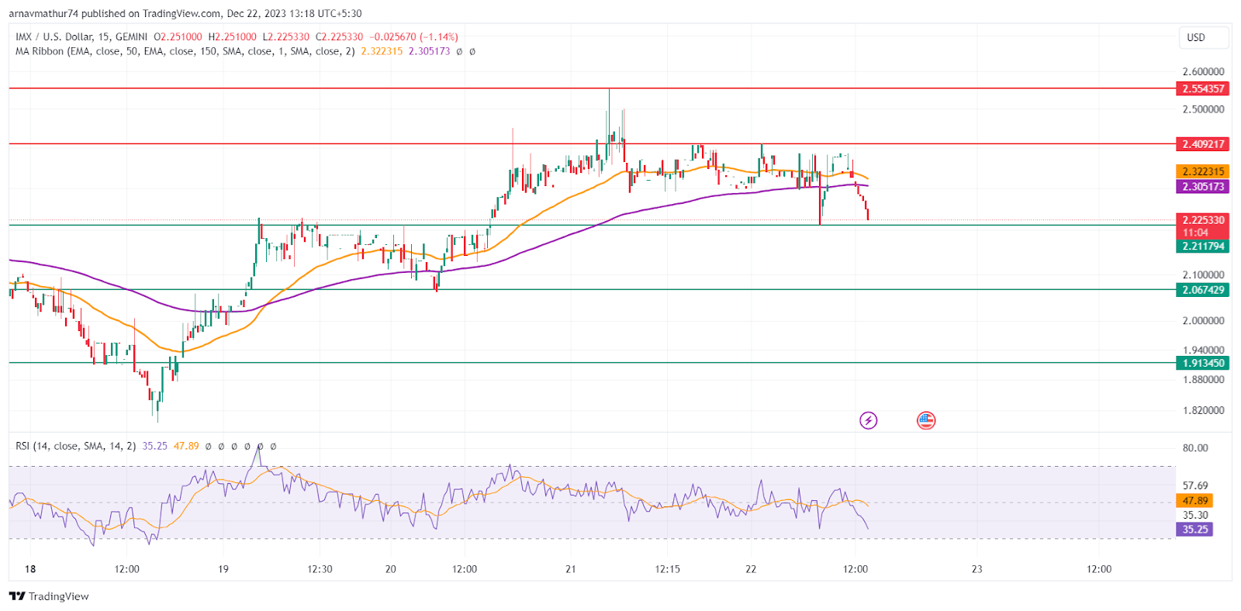This screenshot has height=611, width=1241.
Task: Click the RSI indicator legend title
Action: pos(75,446)
